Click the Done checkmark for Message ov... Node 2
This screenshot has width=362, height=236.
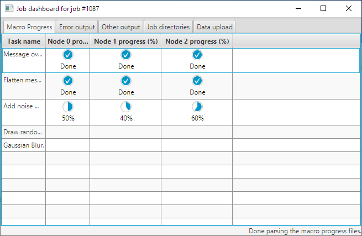[197, 55]
